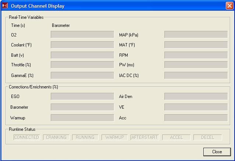Screen dimensions: 235x161
Task: Click the EGO correction field
Action: [x=82, y=96]
